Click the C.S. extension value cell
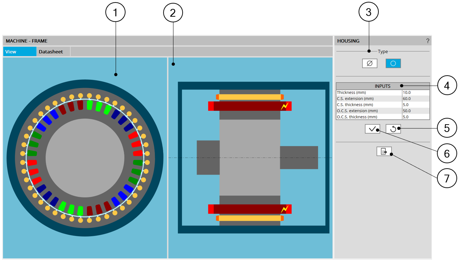The image size is (460, 263). [415, 99]
